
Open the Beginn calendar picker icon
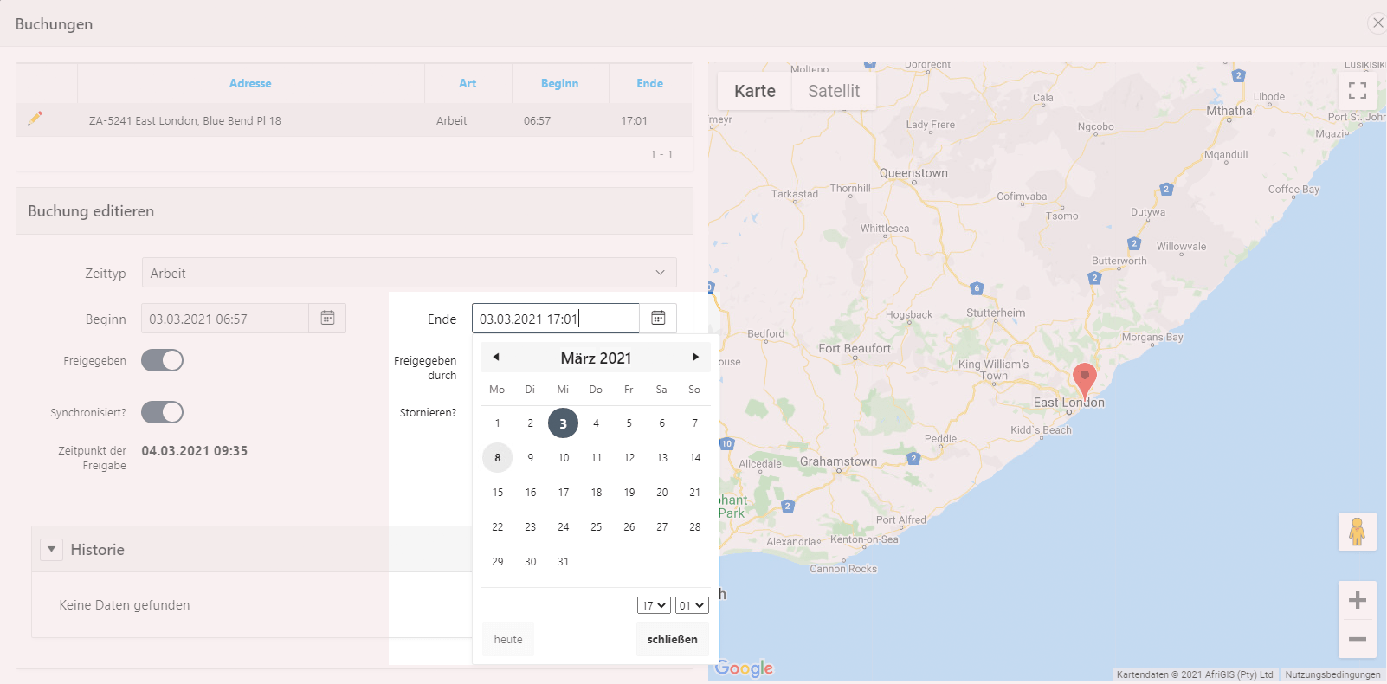point(327,318)
